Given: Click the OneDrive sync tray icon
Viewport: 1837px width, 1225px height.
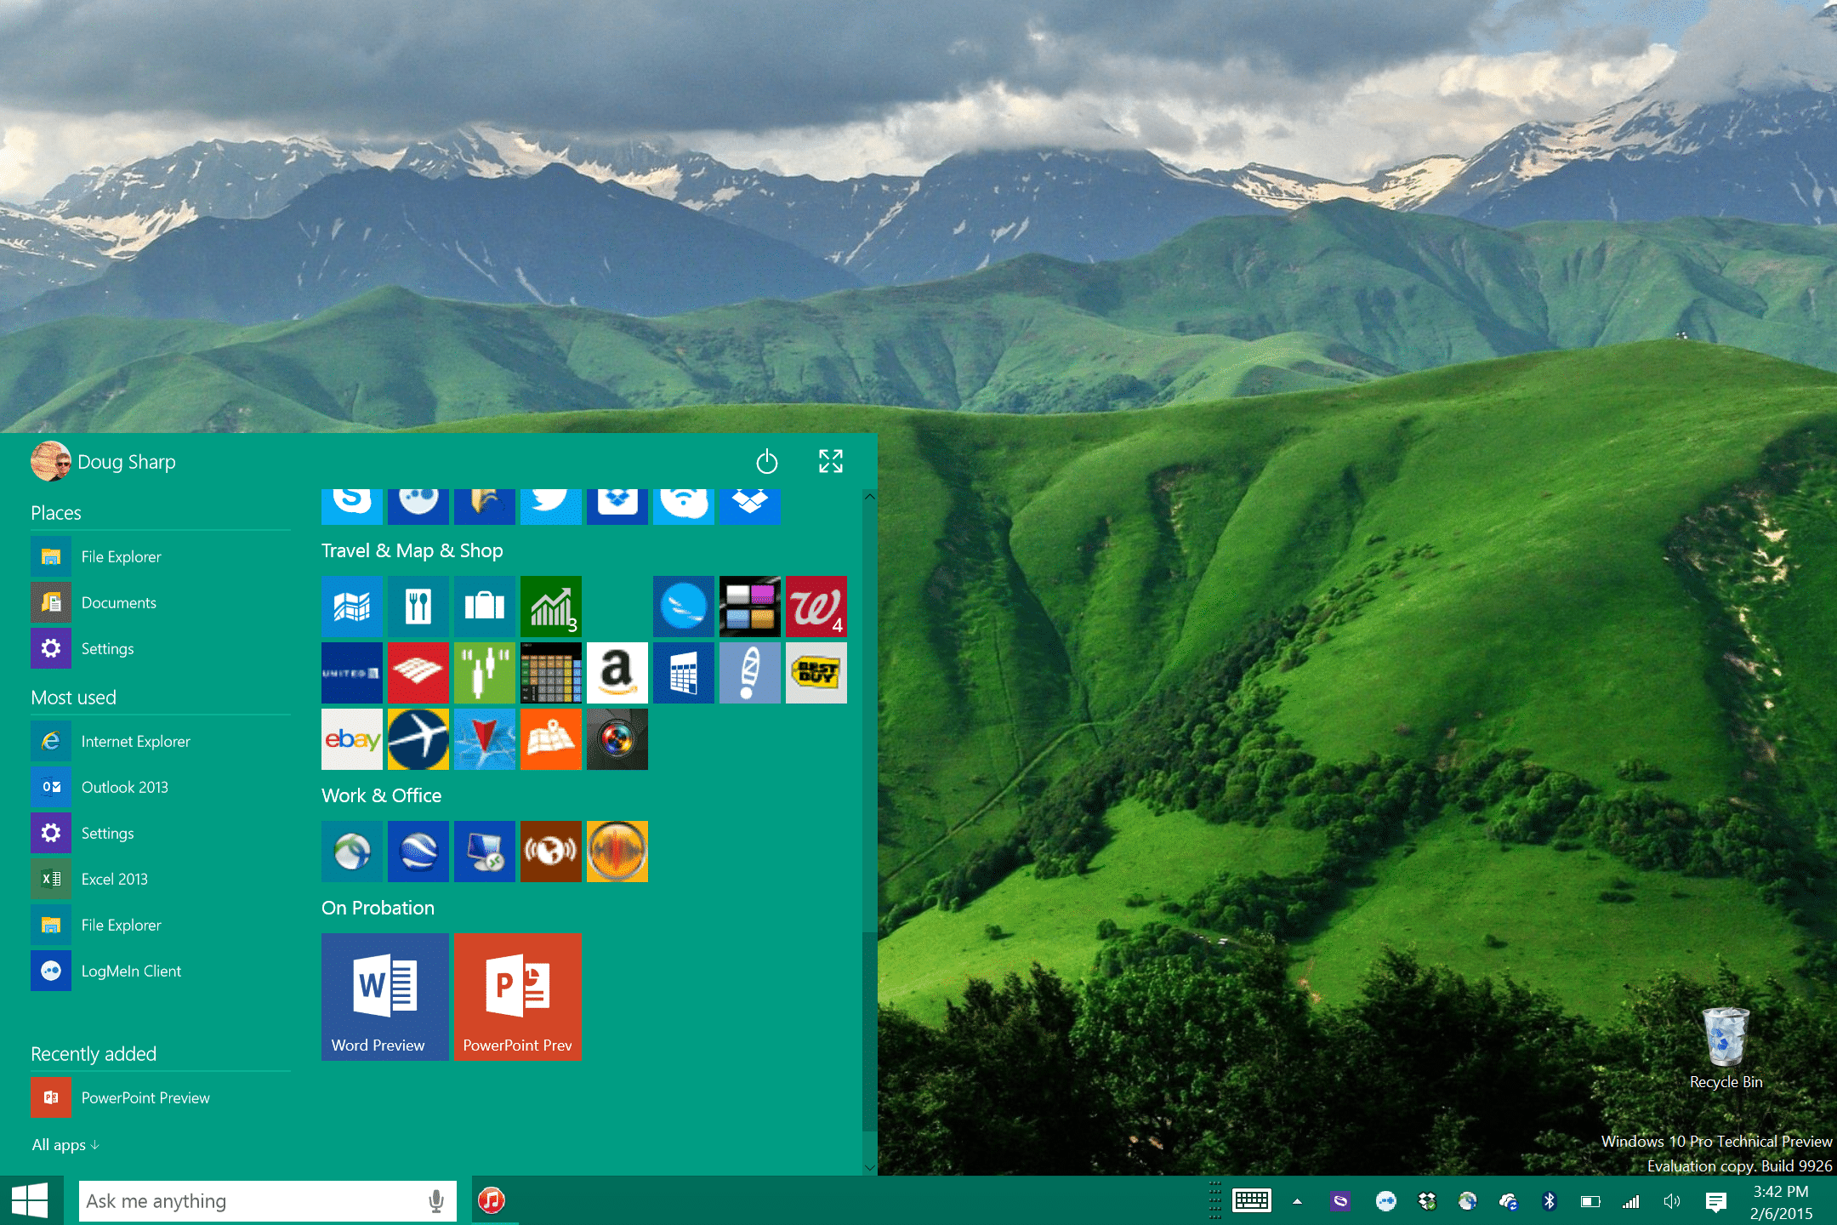Looking at the screenshot, I should click(x=1509, y=1201).
